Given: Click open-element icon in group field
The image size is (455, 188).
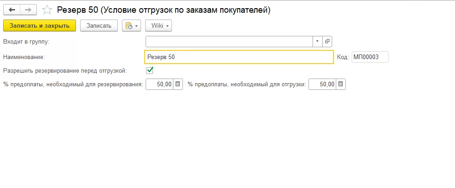Looking at the screenshot, I should pyautogui.click(x=327, y=41).
